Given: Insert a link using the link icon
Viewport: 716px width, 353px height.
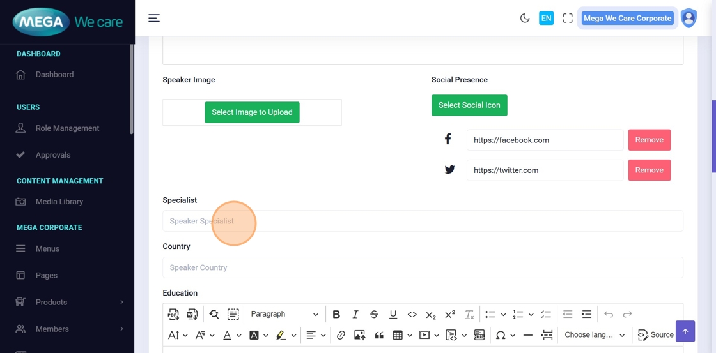Looking at the screenshot, I should 341,335.
